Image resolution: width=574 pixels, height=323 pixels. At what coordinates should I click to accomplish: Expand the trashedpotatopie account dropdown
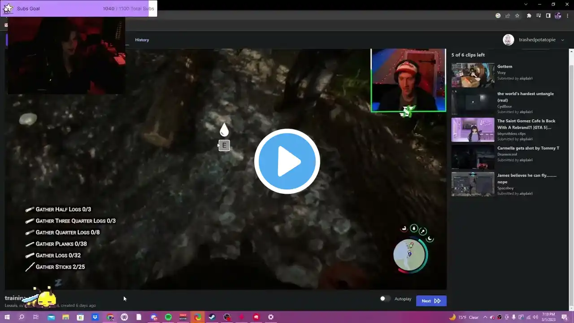pyautogui.click(x=563, y=40)
